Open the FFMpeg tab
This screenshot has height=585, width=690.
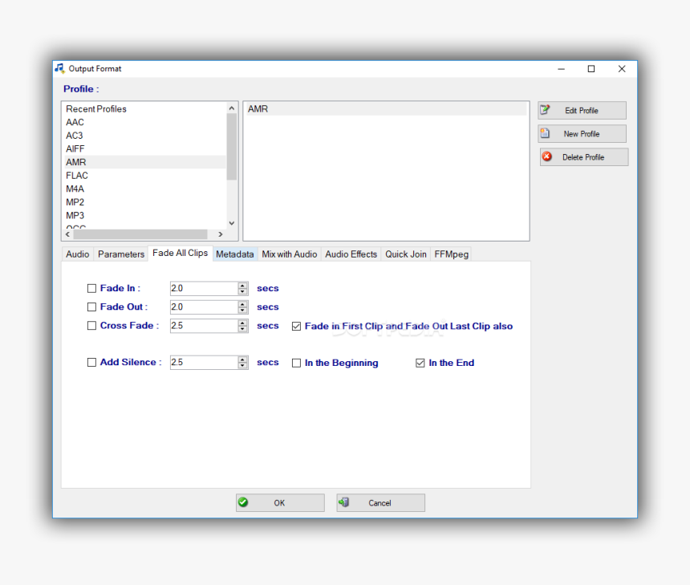(x=450, y=254)
